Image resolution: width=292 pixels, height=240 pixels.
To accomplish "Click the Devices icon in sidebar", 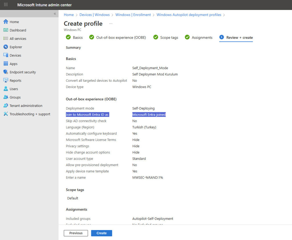I will click(6, 55).
